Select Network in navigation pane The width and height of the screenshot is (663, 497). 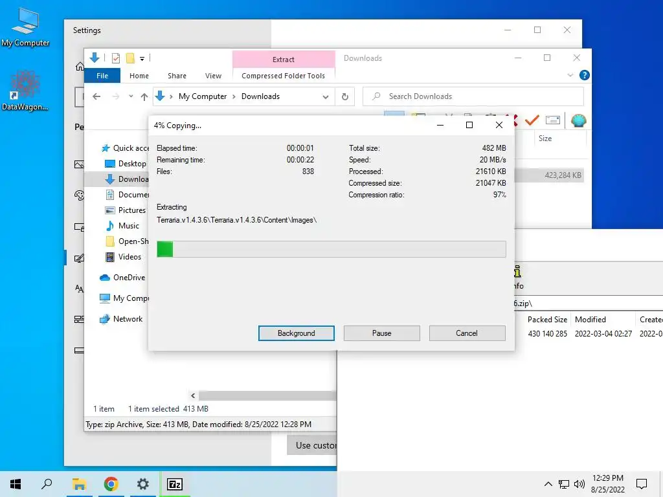(121, 318)
